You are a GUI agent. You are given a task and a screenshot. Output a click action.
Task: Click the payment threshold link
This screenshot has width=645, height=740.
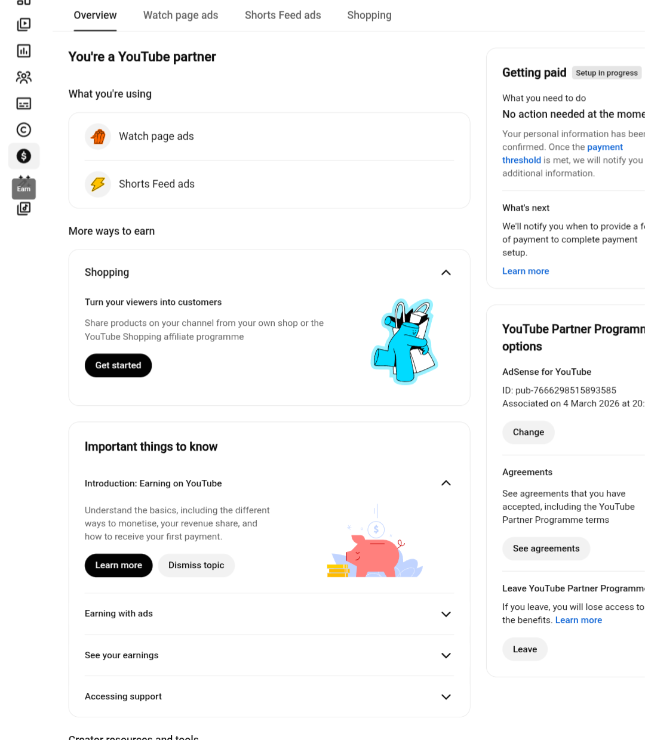point(563,153)
